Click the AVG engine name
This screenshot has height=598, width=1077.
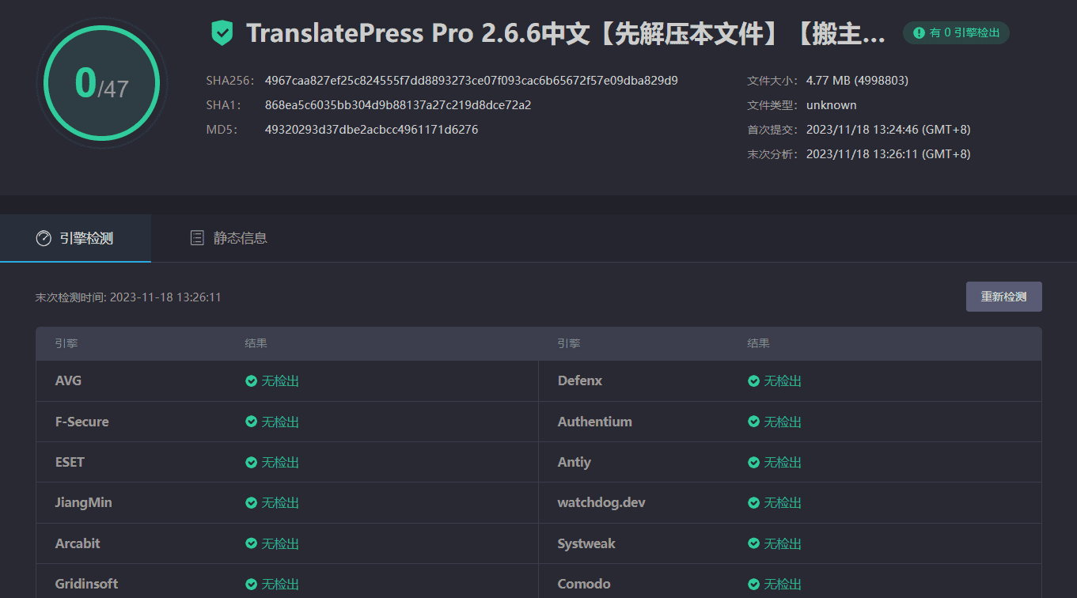[x=68, y=381]
